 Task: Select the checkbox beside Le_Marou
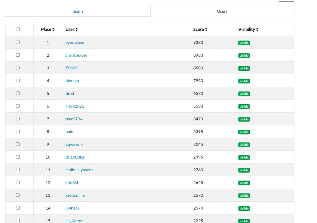tap(18, 220)
